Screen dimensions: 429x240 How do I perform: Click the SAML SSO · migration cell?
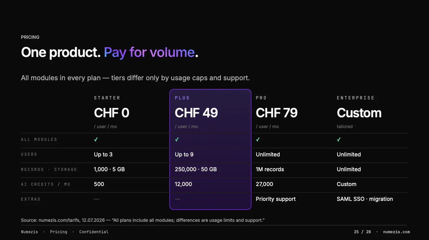[365, 199]
